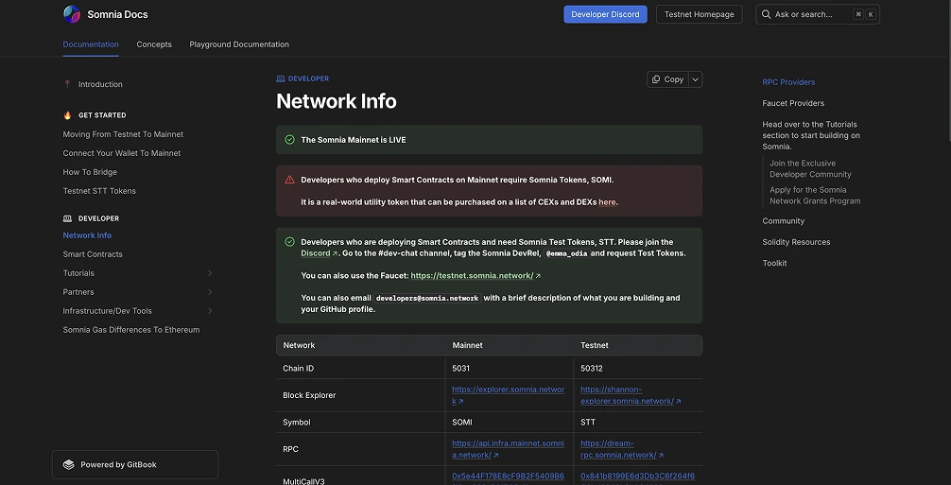Open the Playground Documentation tab
This screenshot has width=951, height=485.
[239, 44]
